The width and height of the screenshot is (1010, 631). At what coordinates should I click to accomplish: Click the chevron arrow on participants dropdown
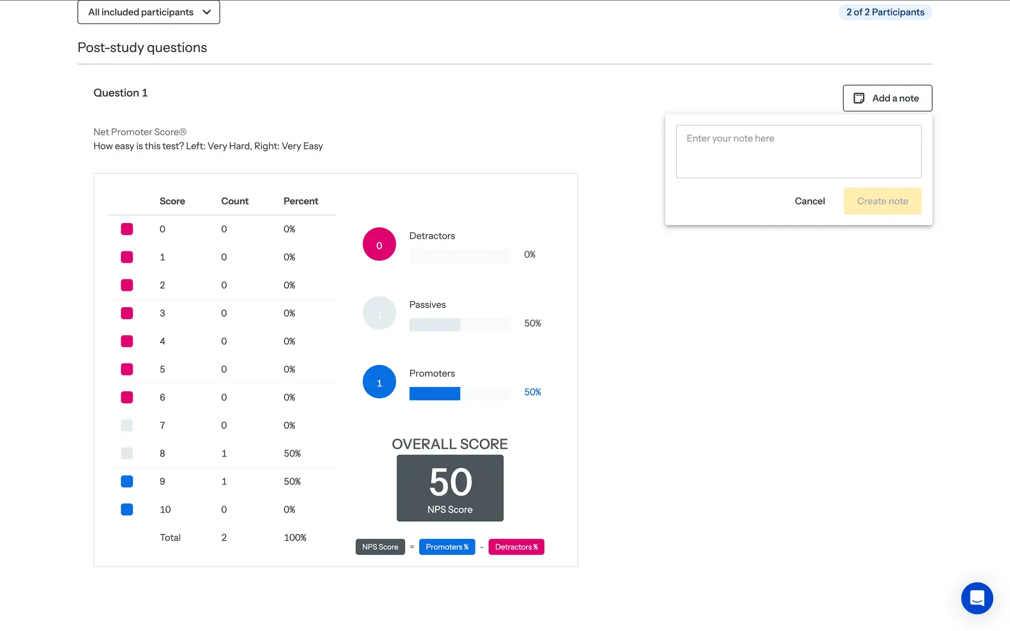coord(207,12)
